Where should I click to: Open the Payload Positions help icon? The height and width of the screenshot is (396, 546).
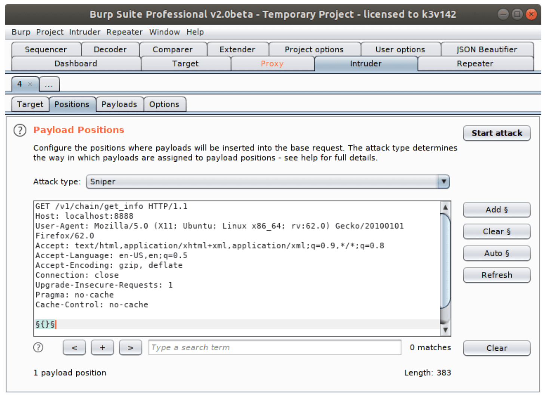[20, 130]
